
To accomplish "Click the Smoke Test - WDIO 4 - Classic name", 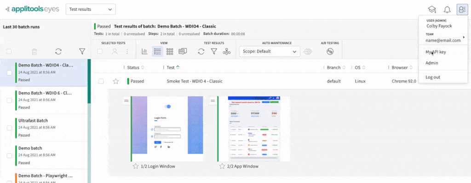I will click(195, 81).
